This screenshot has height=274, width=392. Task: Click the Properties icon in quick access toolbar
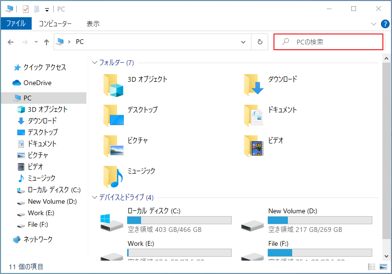(x=25, y=9)
